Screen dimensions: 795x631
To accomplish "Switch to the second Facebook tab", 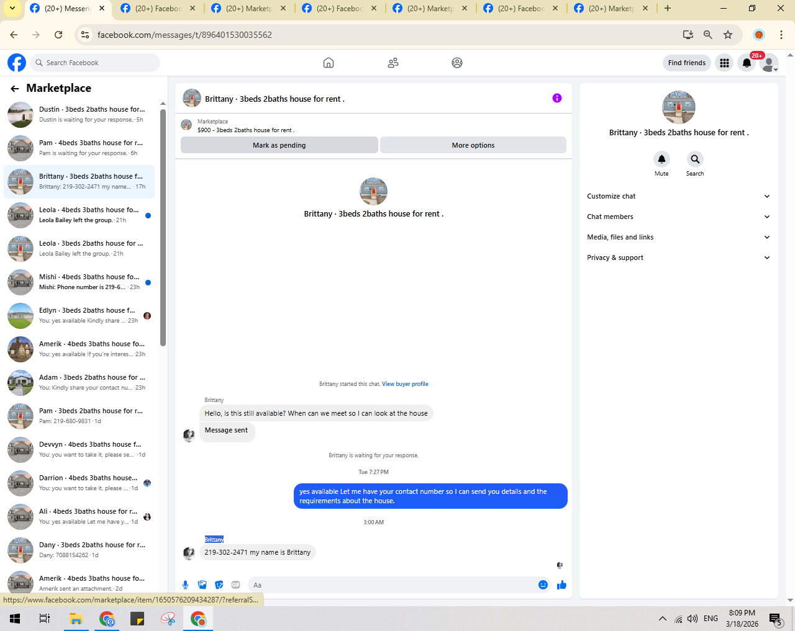I will click(x=158, y=9).
